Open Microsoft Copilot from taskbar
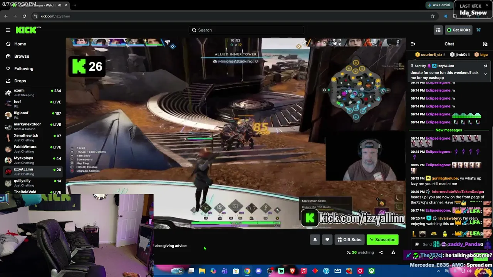 pyautogui.click(x=213, y=271)
